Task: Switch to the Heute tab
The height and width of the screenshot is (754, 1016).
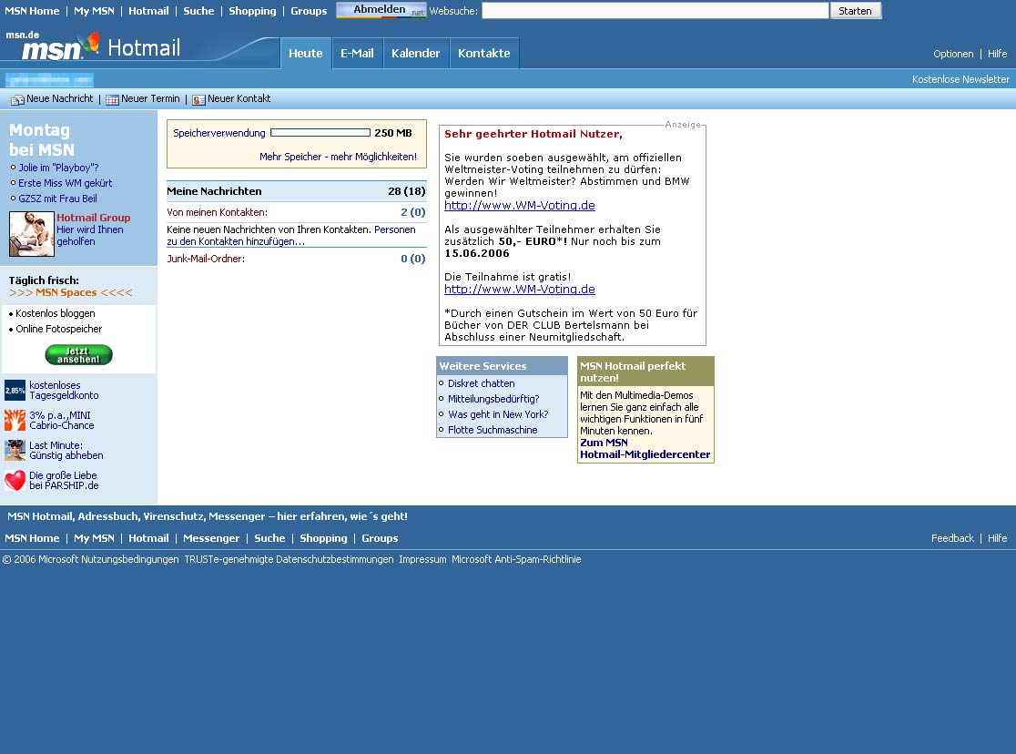Action: [306, 53]
